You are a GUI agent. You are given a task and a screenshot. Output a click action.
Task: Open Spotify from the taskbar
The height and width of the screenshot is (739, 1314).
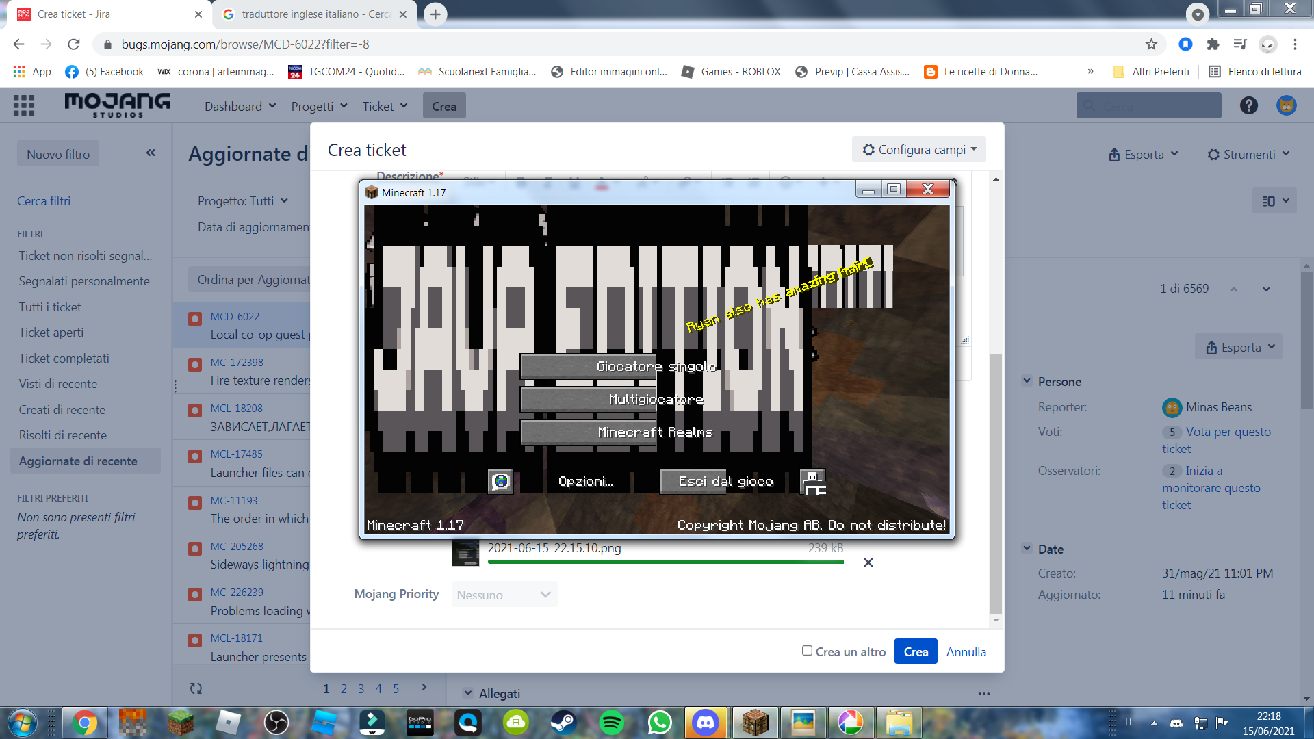pos(611,723)
